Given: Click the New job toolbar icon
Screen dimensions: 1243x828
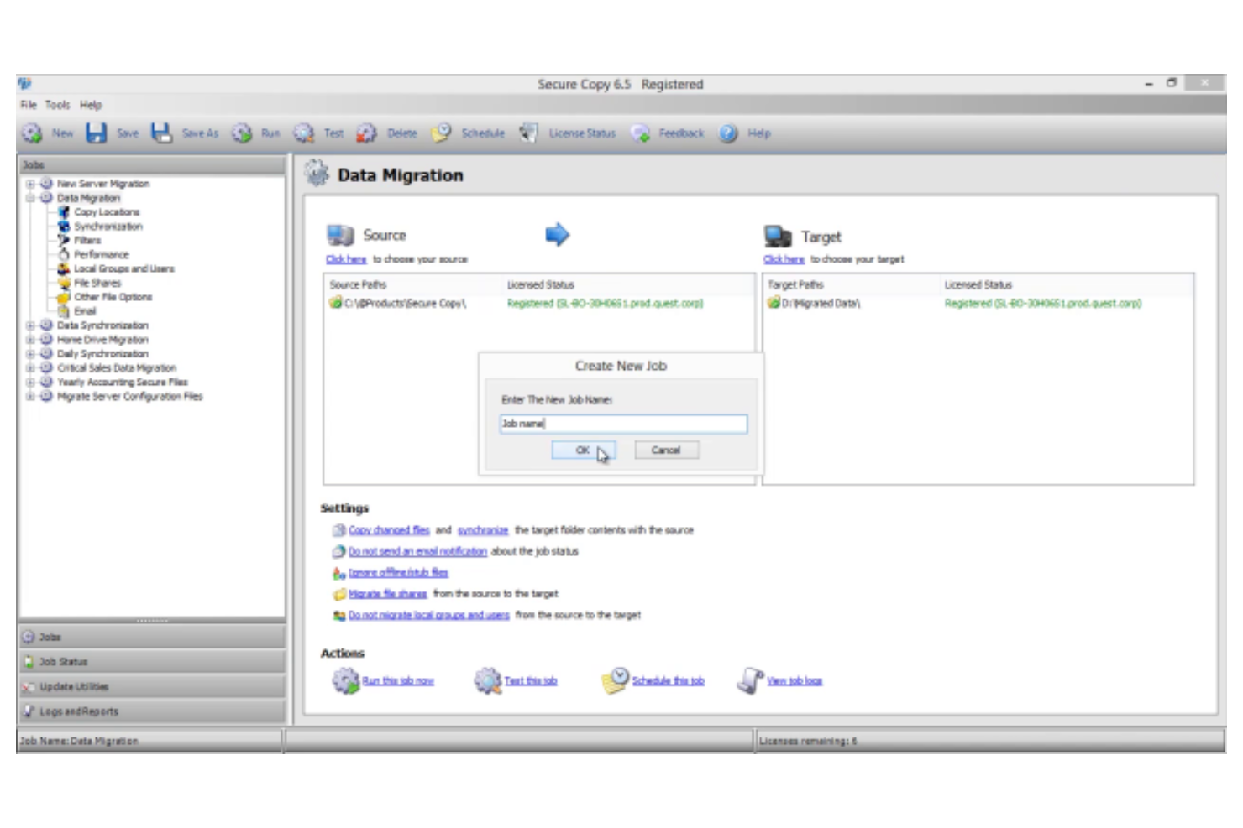Looking at the screenshot, I should [x=33, y=133].
